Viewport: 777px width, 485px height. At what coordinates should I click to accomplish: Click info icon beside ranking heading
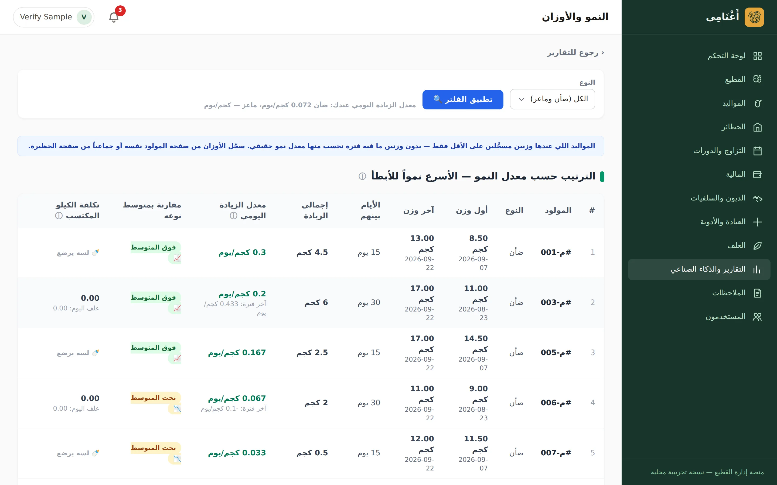362,176
